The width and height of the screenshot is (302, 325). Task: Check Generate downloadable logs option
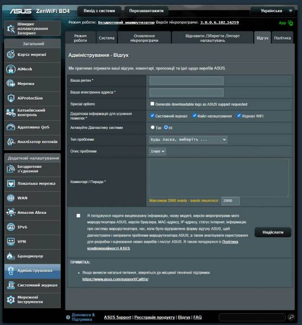(x=152, y=103)
